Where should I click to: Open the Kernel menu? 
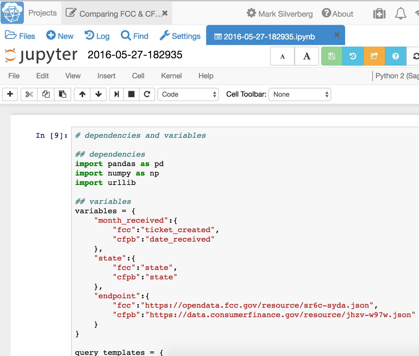171,76
